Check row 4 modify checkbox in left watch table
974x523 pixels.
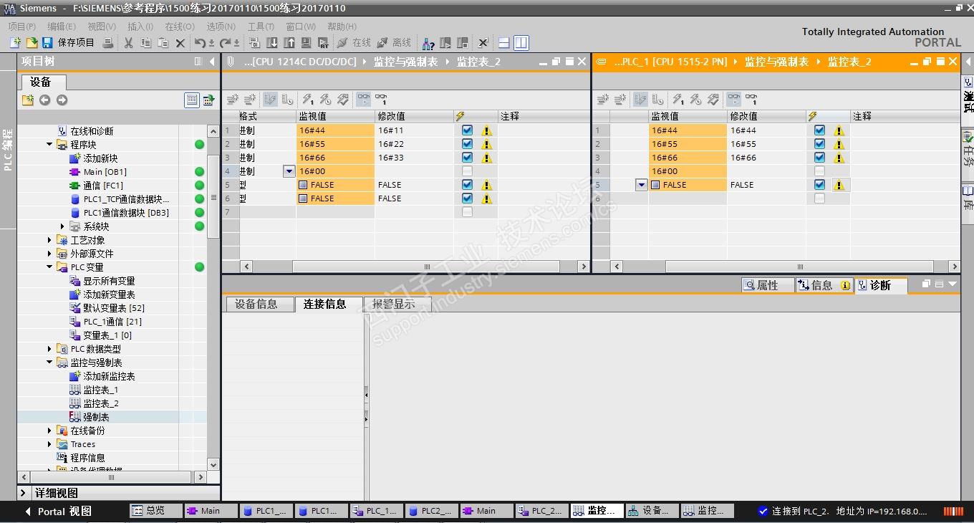(x=467, y=171)
